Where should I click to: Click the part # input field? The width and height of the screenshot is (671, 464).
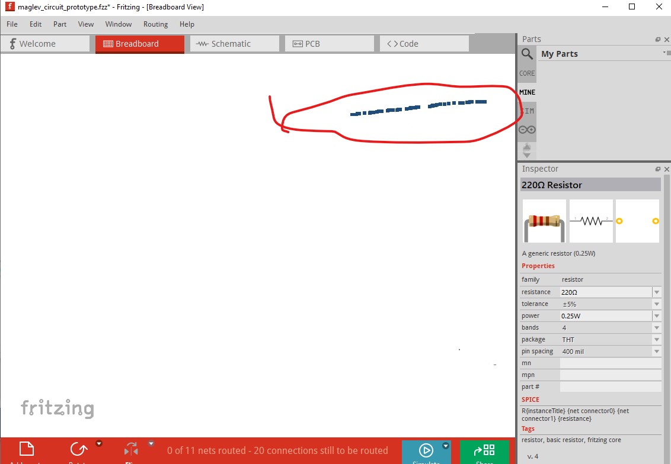(611, 386)
